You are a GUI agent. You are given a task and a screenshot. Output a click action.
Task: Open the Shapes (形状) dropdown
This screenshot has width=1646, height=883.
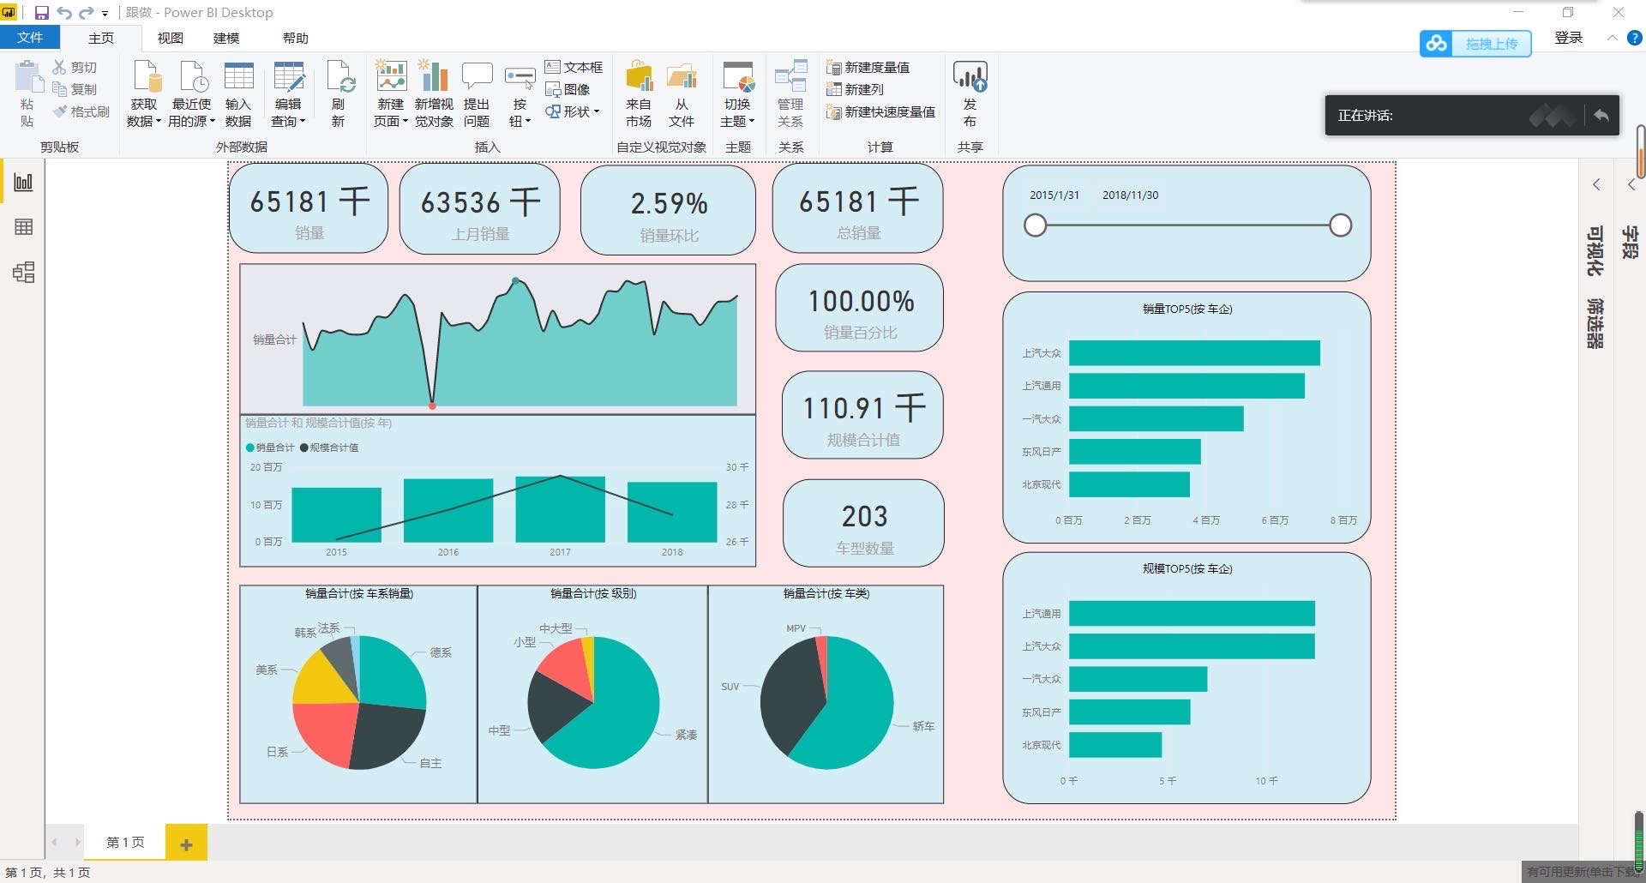[574, 111]
